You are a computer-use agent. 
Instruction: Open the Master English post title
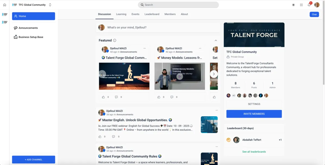tap(135, 120)
